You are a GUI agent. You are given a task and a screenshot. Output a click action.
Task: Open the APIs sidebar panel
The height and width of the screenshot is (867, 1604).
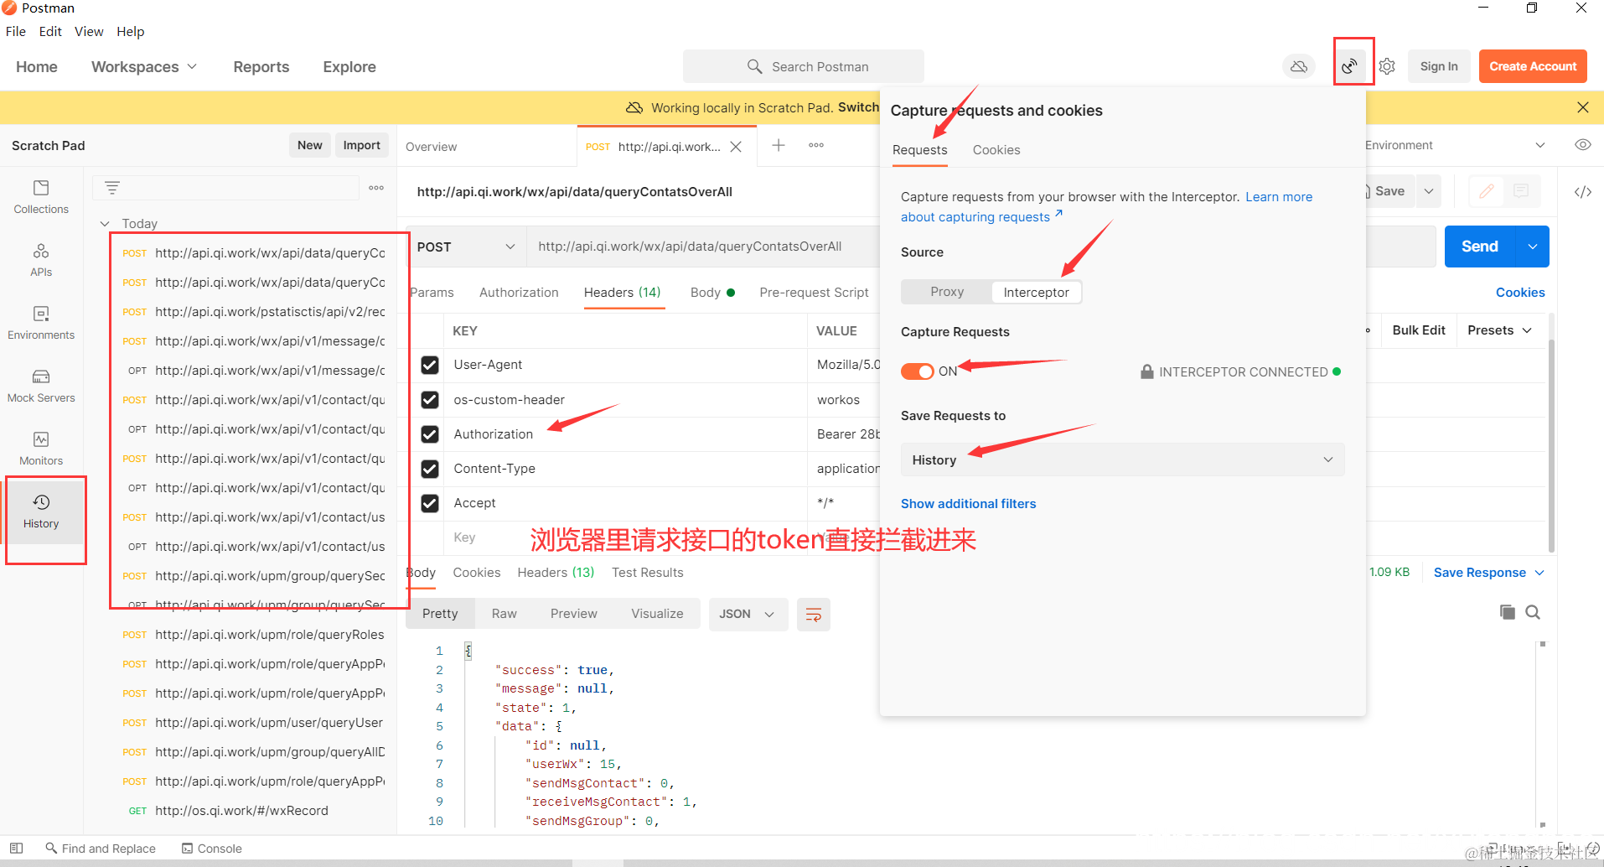pyautogui.click(x=41, y=260)
